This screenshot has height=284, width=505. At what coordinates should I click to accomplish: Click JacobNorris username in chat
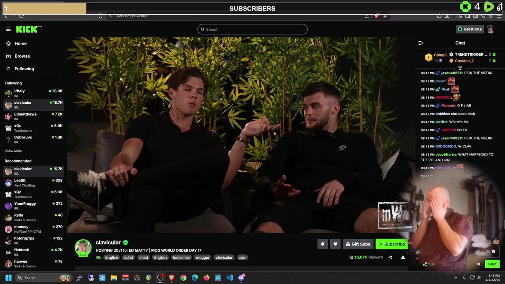pyautogui.click(x=445, y=155)
